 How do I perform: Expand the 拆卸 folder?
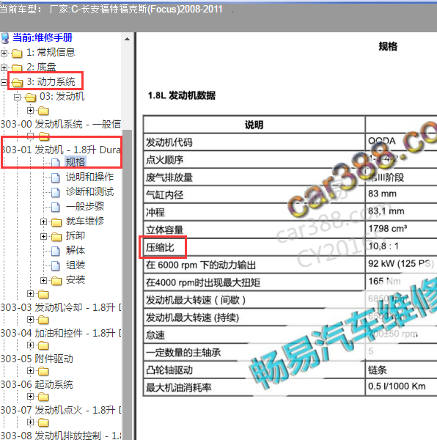tap(43, 237)
